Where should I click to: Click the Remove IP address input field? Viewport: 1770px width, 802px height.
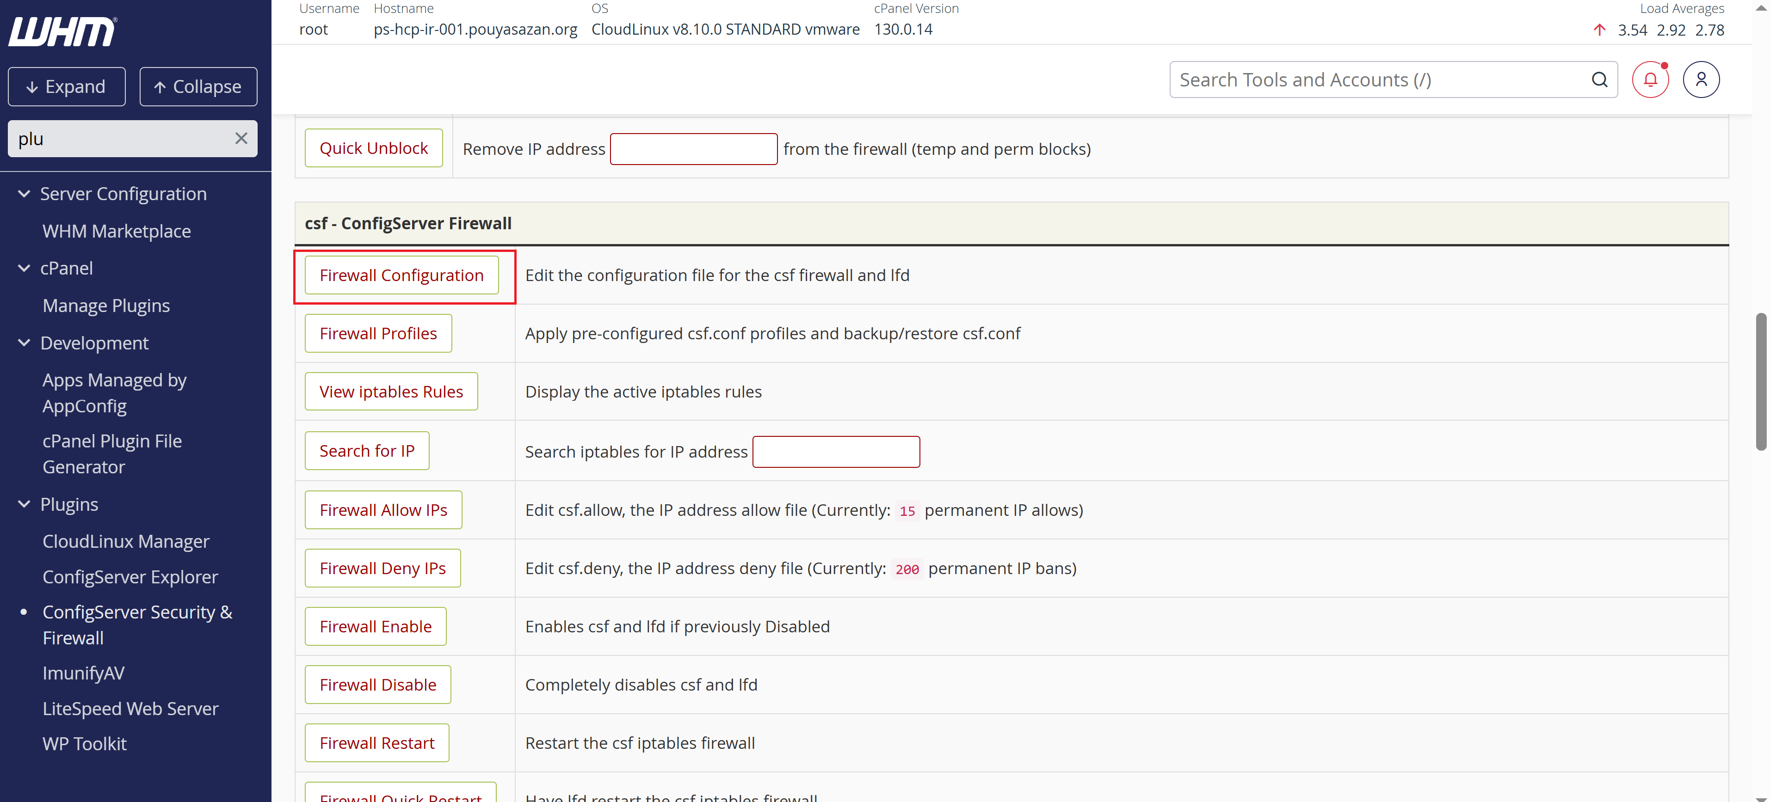(693, 148)
